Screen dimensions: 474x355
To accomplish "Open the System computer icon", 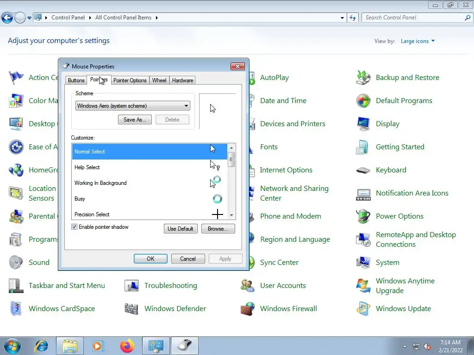I will tap(363, 263).
